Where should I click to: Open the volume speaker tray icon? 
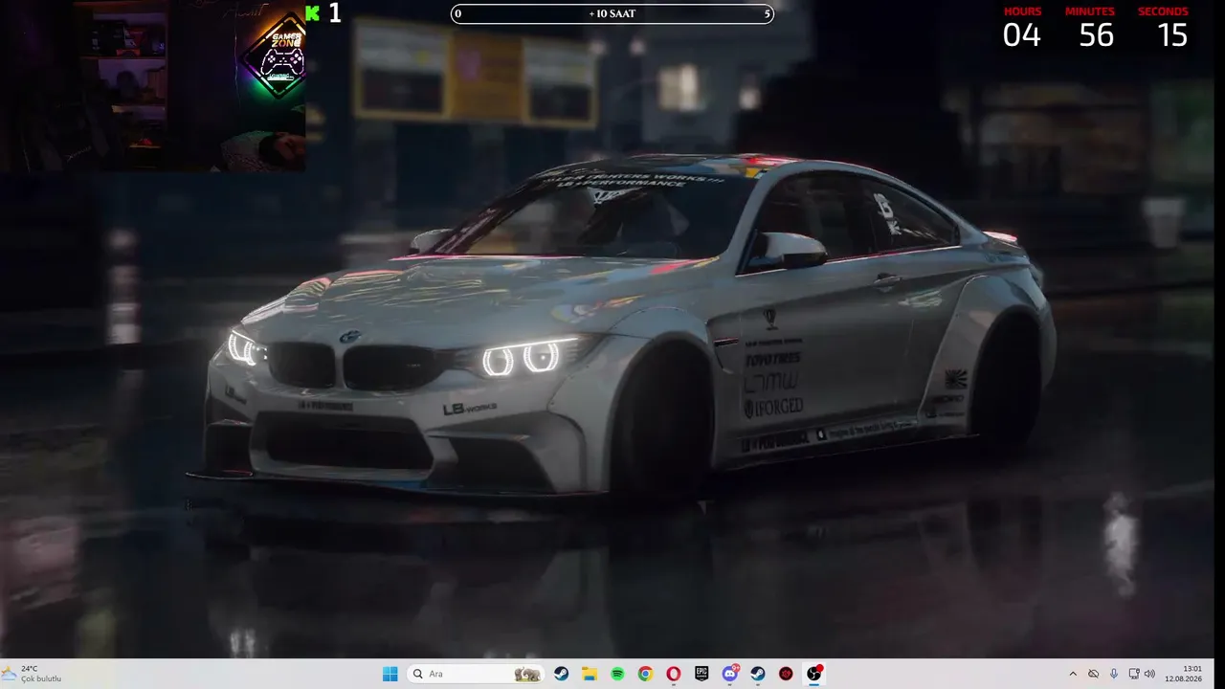(1149, 674)
